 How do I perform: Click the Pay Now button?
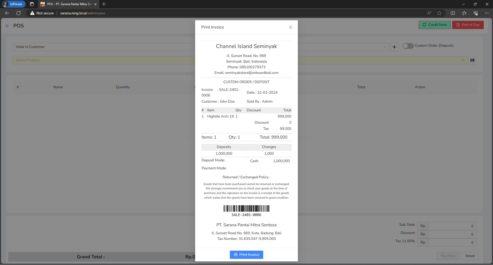(448, 256)
